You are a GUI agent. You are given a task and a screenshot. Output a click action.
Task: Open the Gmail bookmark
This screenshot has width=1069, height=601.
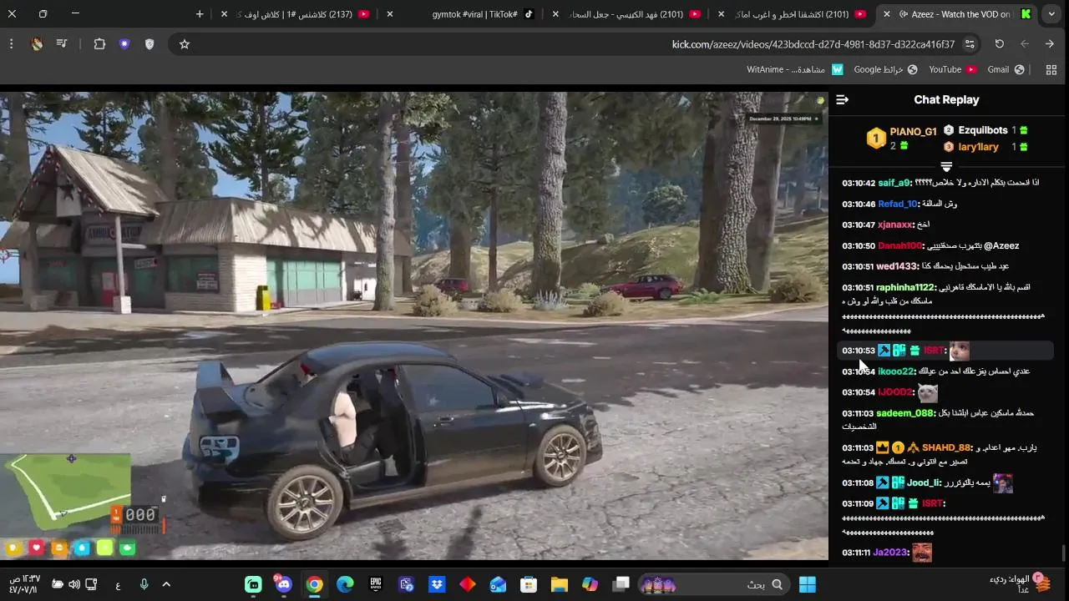pos(1006,70)
